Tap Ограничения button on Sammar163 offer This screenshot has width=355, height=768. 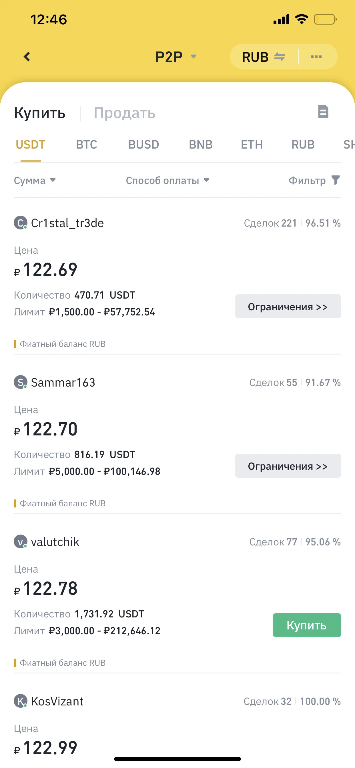[x=288, y=466]
